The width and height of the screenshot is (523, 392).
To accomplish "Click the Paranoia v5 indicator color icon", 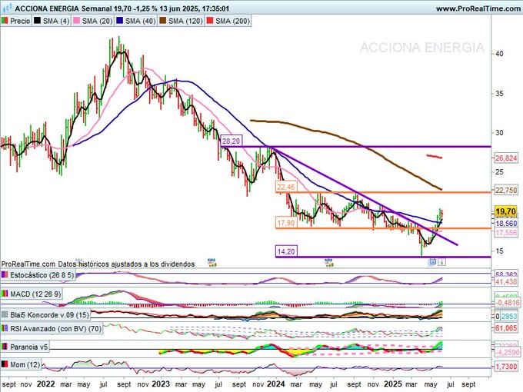I will [5, 347].
